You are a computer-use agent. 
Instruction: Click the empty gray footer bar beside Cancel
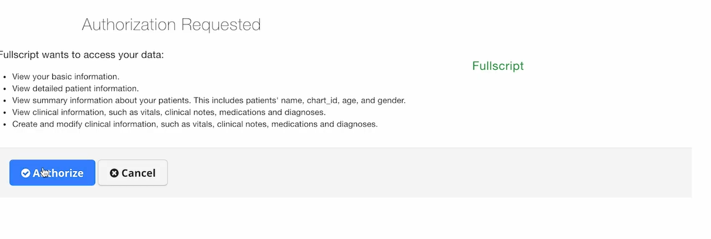pyautogui.click(x=428, y=173)
